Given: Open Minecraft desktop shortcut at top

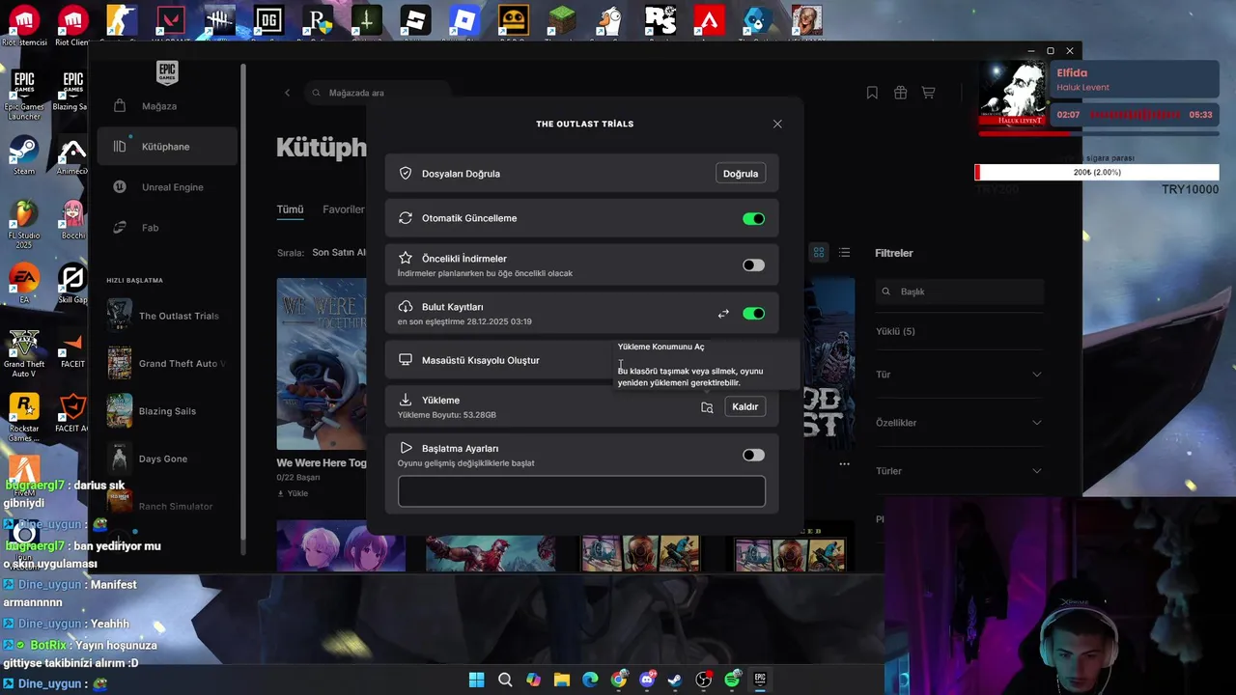Looking at the screenshot, I should 562,21.
